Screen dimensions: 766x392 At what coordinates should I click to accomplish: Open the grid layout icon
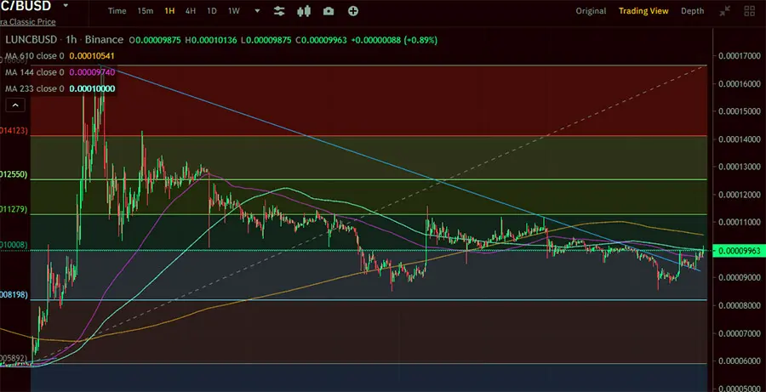point(749,11)
